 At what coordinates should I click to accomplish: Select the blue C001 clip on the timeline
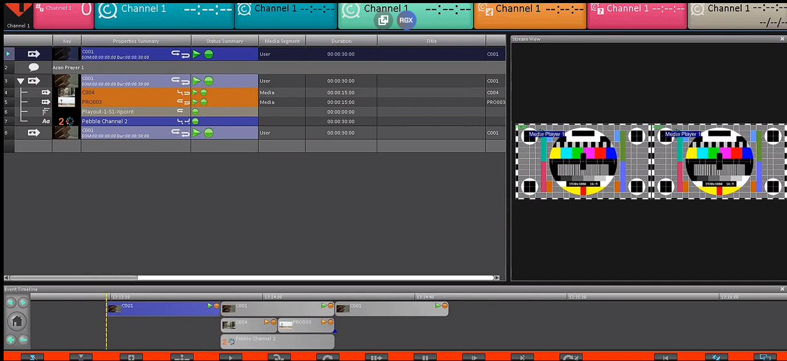[164, 308]
